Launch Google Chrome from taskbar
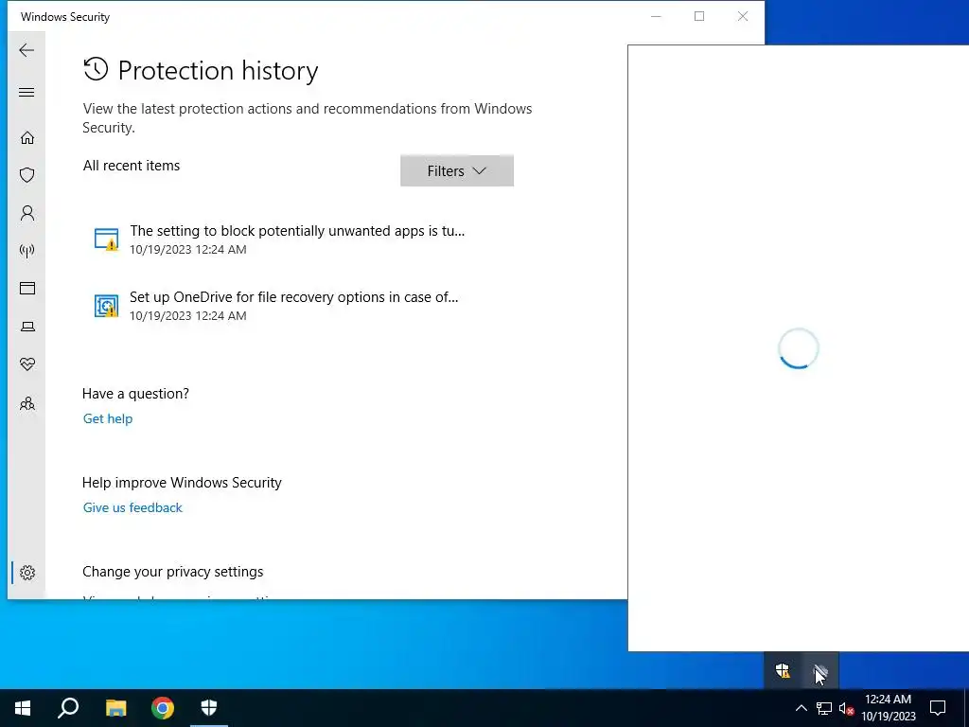 pos(163,708)
